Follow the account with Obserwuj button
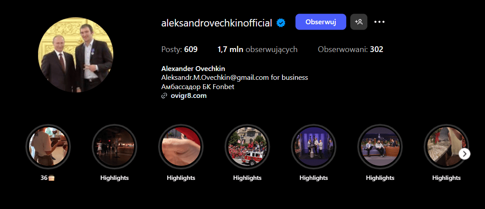 (x=321, y=22)
